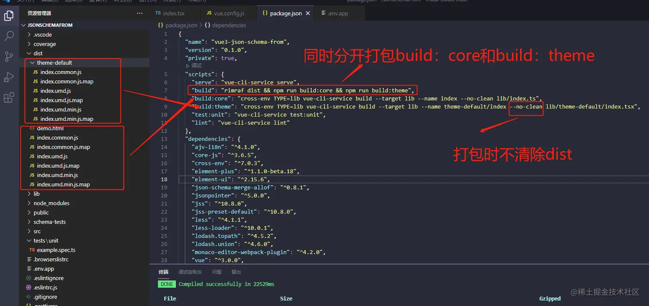Open the 输出 output panel tab

[237, 272]
